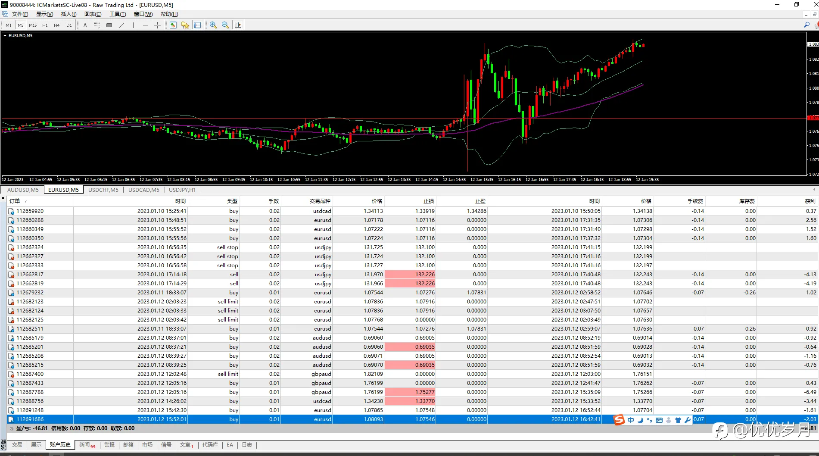
Task: Select the vertical line tool
Action: 134,25
